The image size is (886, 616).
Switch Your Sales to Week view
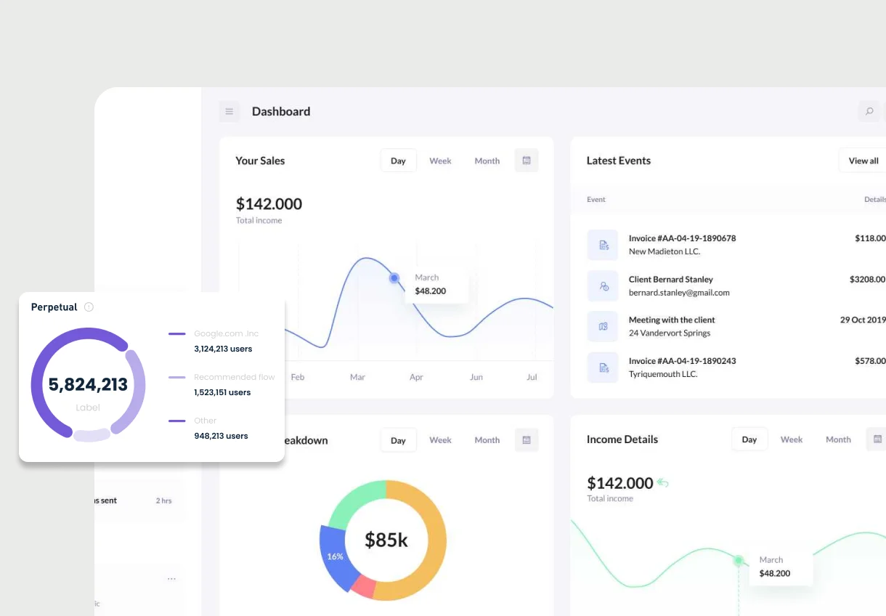click(440, 160)
